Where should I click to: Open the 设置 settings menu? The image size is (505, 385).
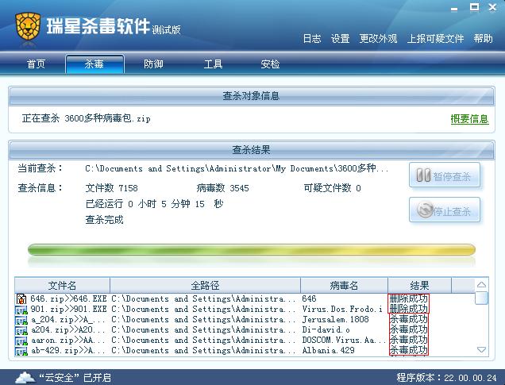(x=340, y=39)
